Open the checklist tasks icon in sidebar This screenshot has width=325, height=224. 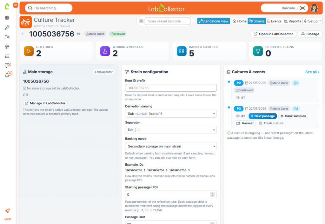[7, 56]
